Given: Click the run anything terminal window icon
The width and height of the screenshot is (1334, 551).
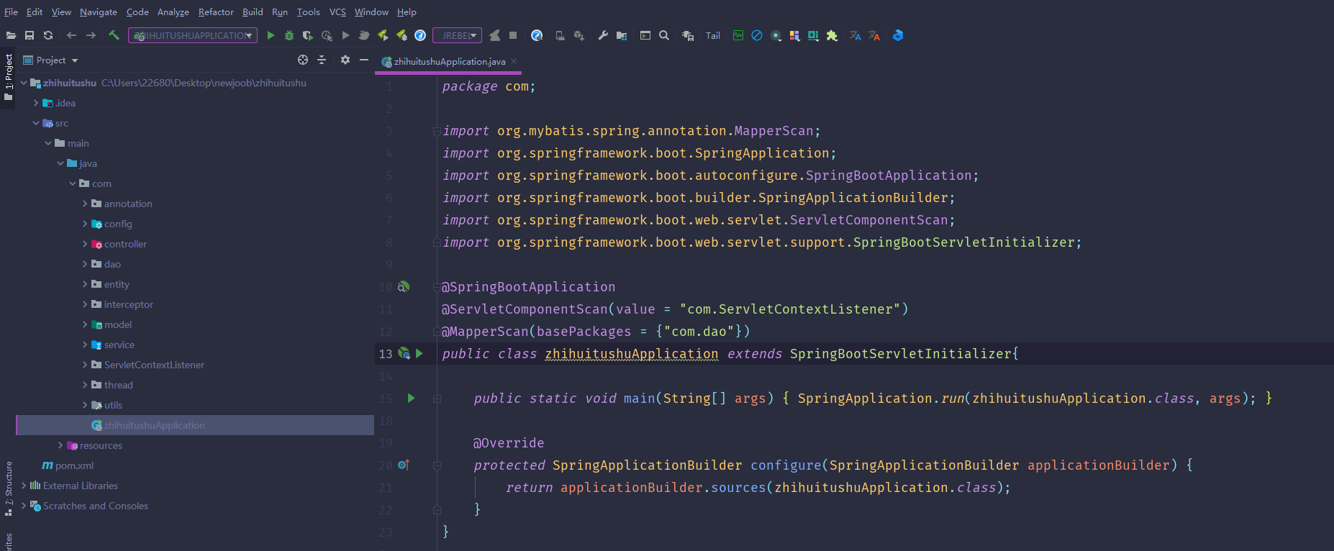Looking at the screenshot, I should pyautogui.click(x=645, y=35).
